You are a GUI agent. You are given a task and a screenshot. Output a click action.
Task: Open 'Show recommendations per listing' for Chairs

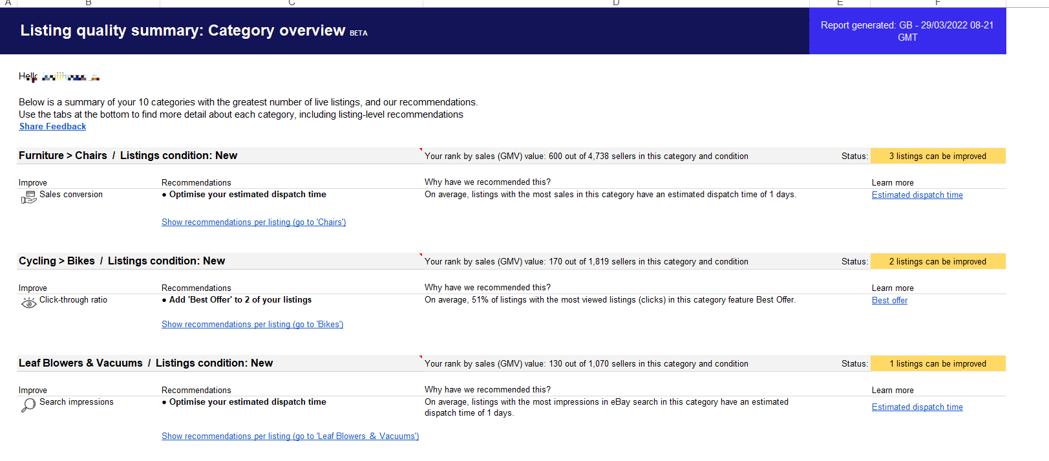click(253, 222)
